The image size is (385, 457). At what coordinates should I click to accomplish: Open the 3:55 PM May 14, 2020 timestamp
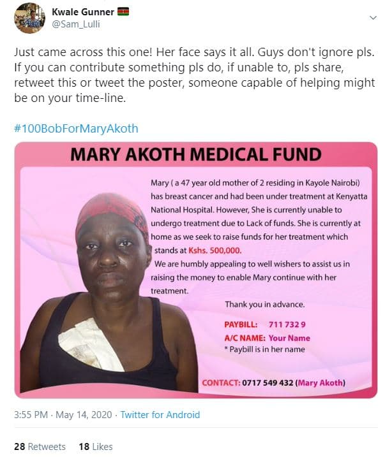click(62, 415)
